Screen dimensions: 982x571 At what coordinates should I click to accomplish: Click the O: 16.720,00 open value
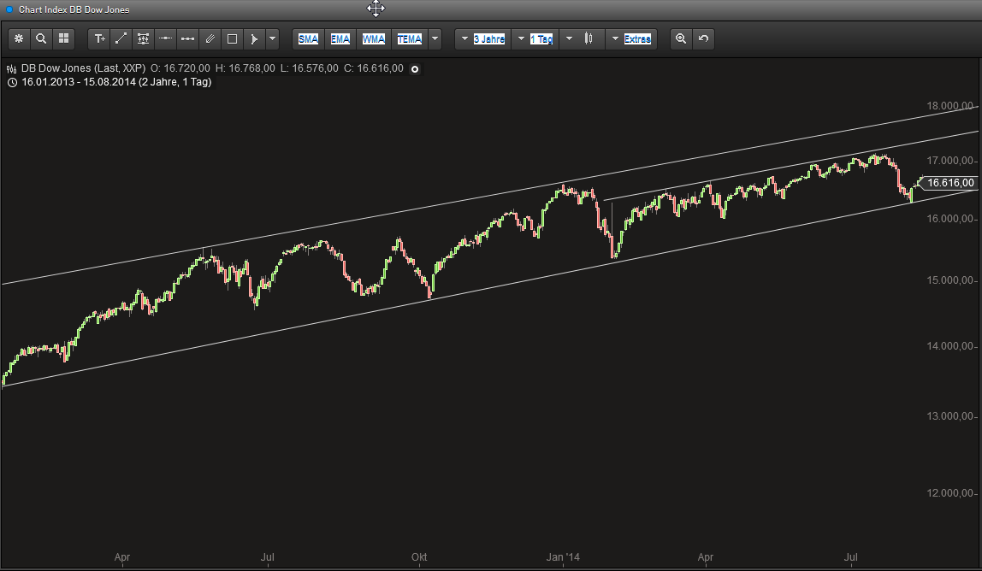(180, 68)
